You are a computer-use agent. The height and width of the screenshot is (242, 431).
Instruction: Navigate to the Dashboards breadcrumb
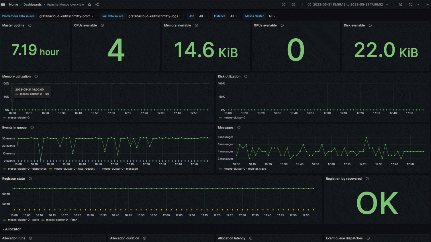click(32, 4)
